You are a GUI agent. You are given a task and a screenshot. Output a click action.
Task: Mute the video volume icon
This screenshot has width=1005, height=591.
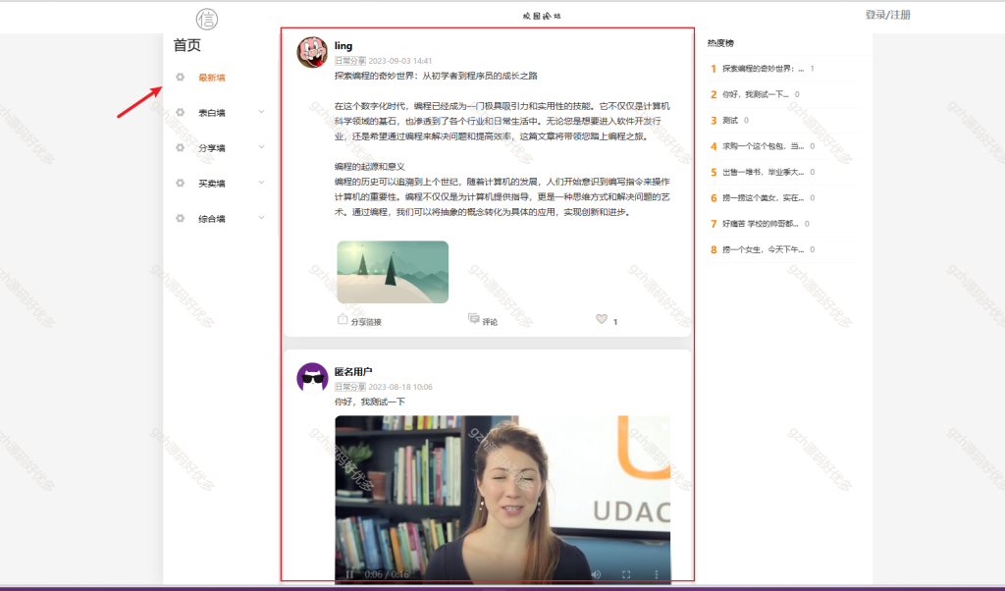596,574
